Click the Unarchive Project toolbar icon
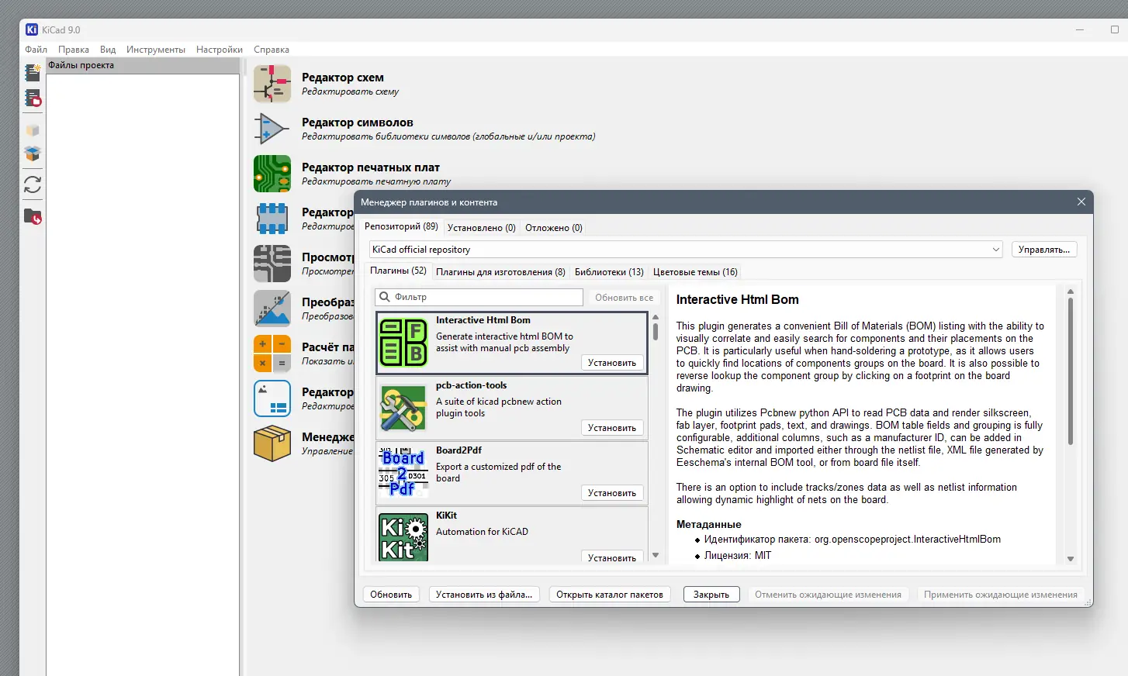Image resolution: width=1128 pixels, height=676 pixels. [x=33, y=153]
